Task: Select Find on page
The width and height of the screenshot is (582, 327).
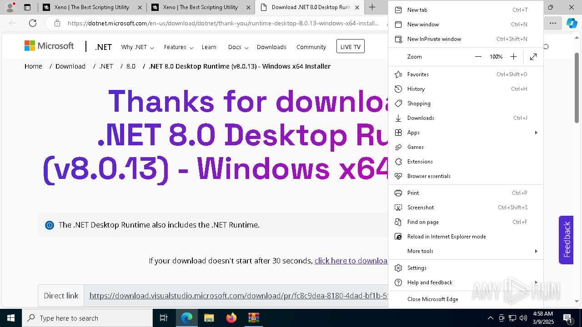Action: [466, 222]
